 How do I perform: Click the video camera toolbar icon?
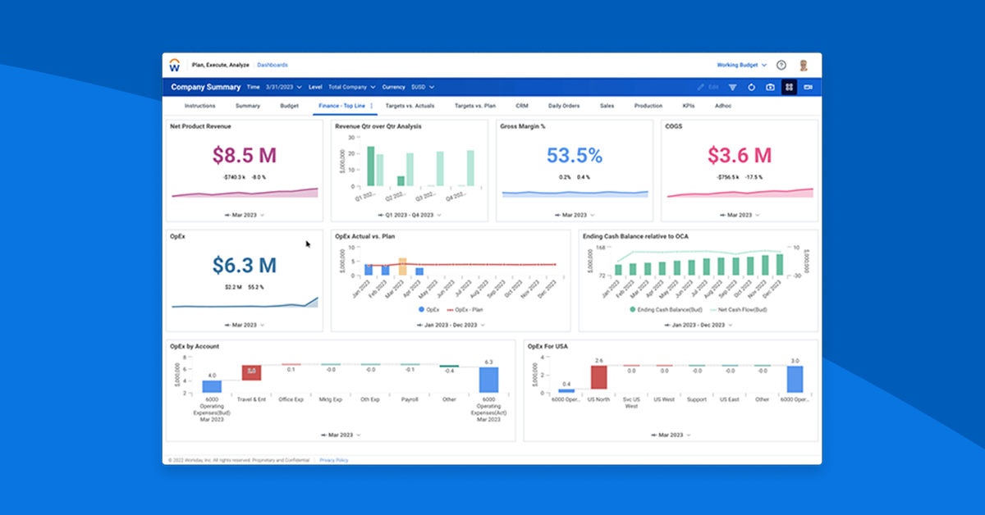point(809,87)
